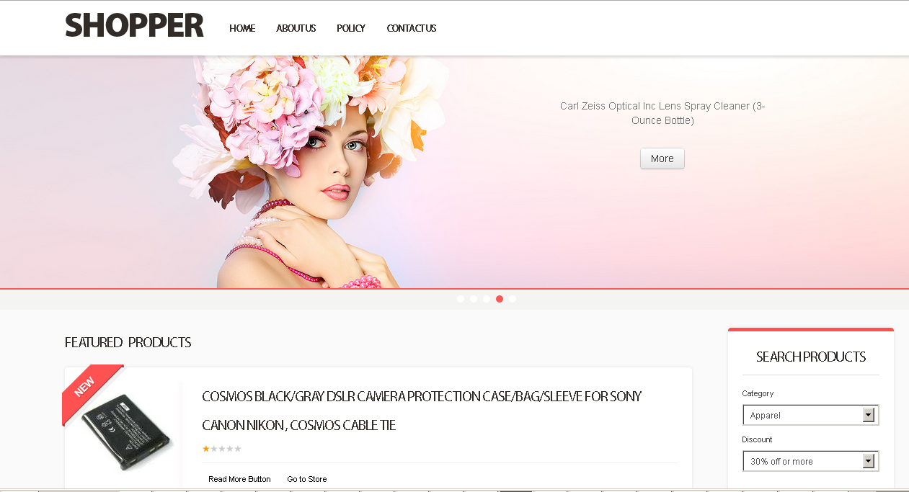Open the Cosmos camera case product title
This screenshot has height=492, width=909.
[422, 411]
